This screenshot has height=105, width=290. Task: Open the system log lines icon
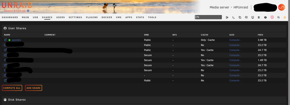259,17
